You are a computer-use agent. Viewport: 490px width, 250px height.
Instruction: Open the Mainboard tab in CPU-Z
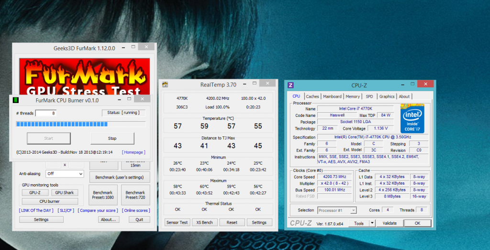coord(332,96)
